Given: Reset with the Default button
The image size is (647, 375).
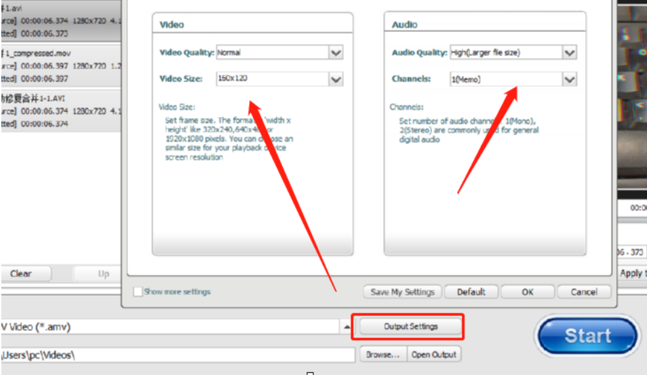Looking at the screenshot, I should coord(471,292).
